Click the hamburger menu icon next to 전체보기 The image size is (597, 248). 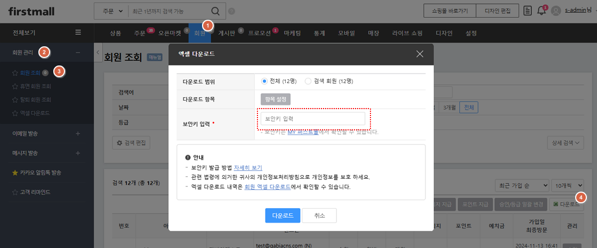pos(78,32)
